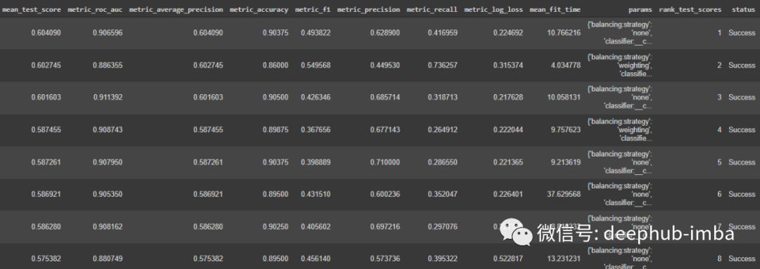Click f1 value 0.456140
Image resolution: width=760 pixels, height=269 pixels.
pos(315,259)
